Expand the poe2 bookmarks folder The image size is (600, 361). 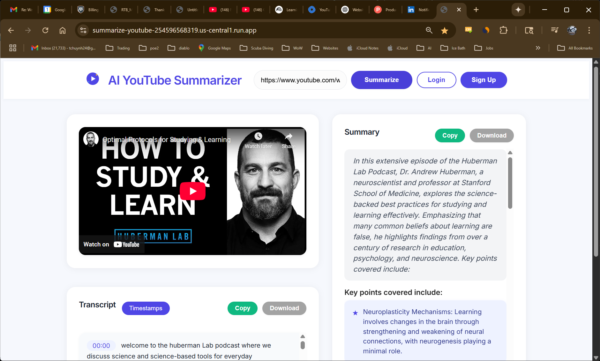click(149, 48)
